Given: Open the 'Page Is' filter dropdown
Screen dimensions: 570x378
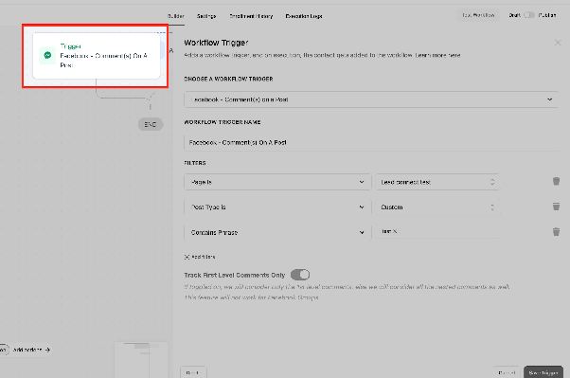Looking at the screenshot, I should coord(277,182).
